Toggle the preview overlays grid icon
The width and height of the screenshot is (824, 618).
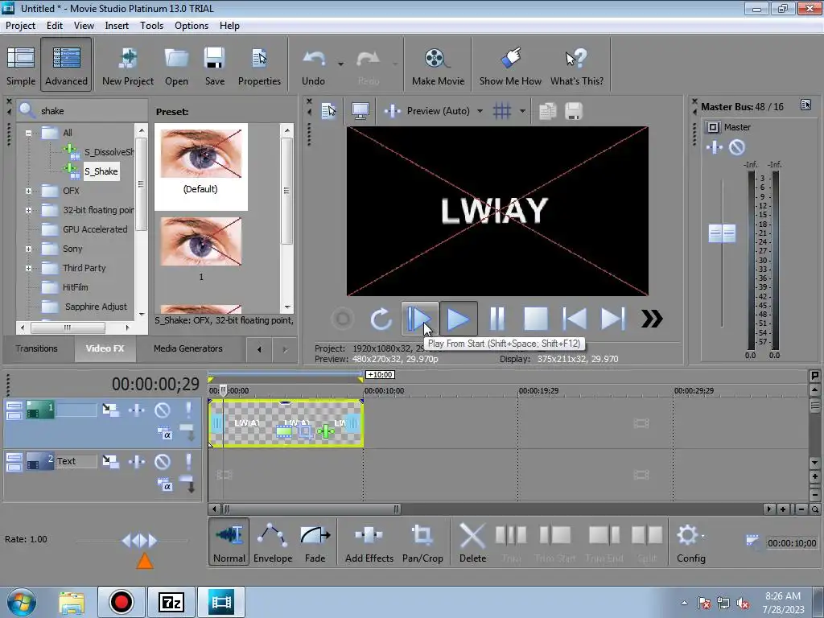[x=502, y=111]
